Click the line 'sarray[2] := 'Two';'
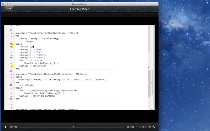This screenshot has width=210, height=131. click(31, 52)
